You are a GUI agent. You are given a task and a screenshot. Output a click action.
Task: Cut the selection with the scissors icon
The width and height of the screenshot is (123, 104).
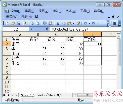tap(58, 23)
